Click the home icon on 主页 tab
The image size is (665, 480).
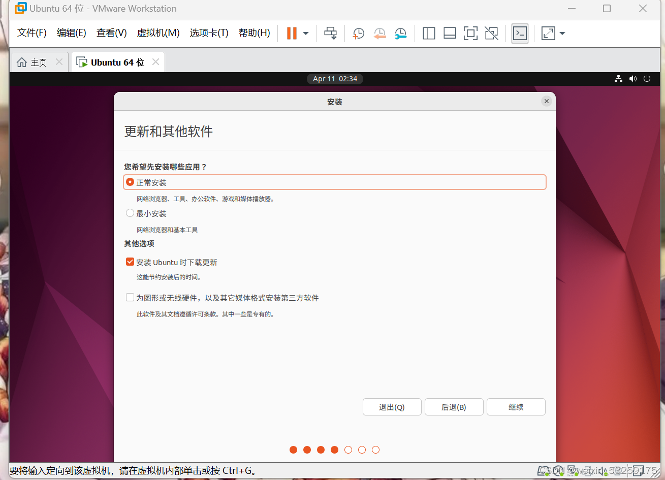tap(22, 62)
